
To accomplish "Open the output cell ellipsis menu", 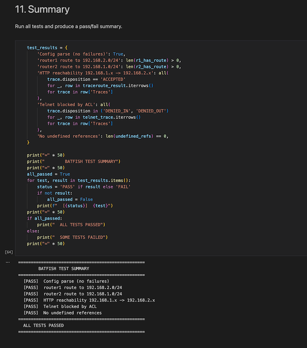I will [x=7, y=262].
